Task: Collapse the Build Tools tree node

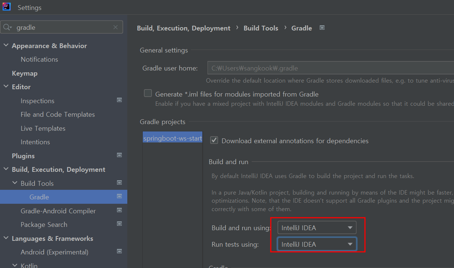Action: coord(15,183)
